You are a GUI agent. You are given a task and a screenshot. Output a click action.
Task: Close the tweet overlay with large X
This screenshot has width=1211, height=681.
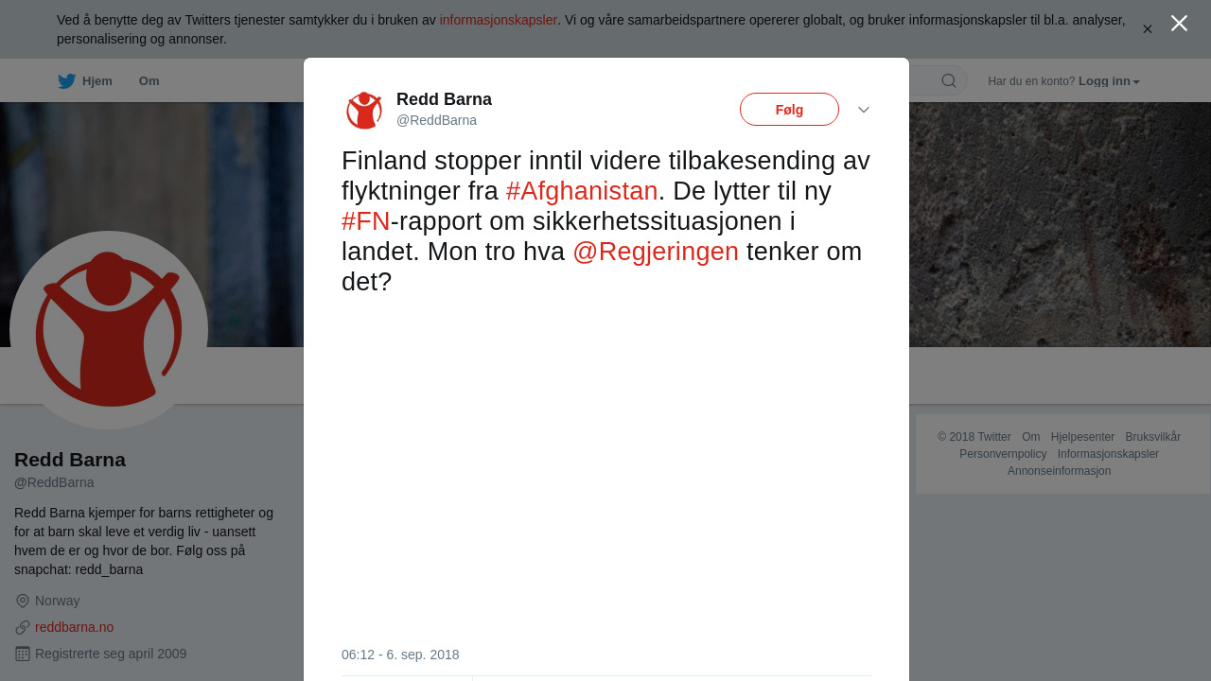[x=1179, y=24]
